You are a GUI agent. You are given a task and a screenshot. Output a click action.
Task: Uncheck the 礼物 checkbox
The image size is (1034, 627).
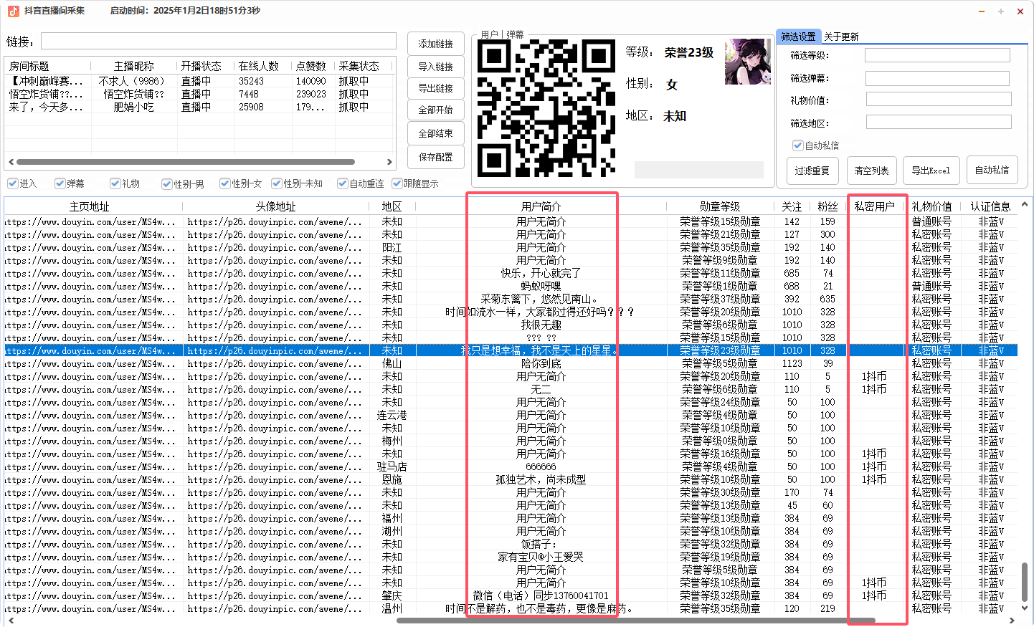(x=115, y=183)
